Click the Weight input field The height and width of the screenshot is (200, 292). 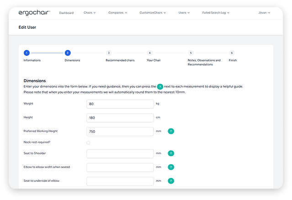pyautogui.click(x=120, y=104)
